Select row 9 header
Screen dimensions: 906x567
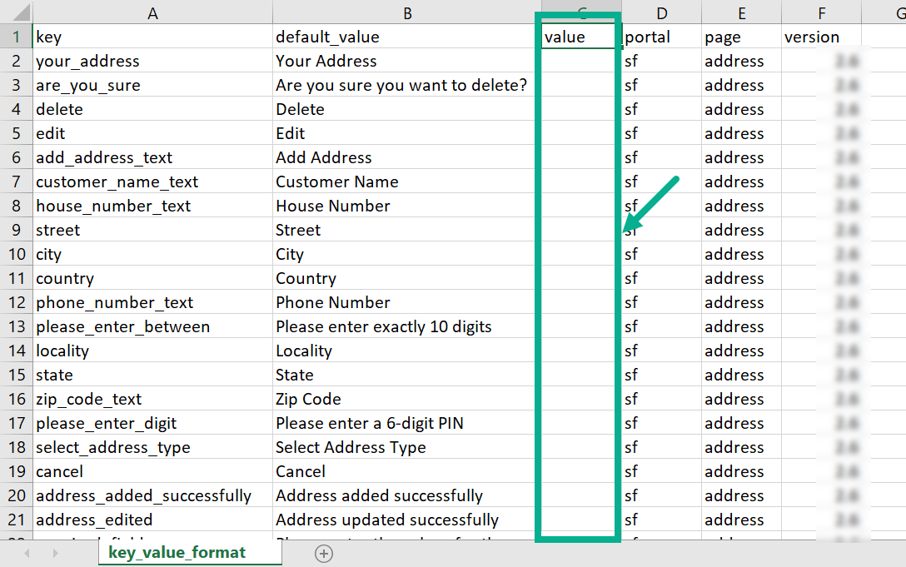click(15, 230)
